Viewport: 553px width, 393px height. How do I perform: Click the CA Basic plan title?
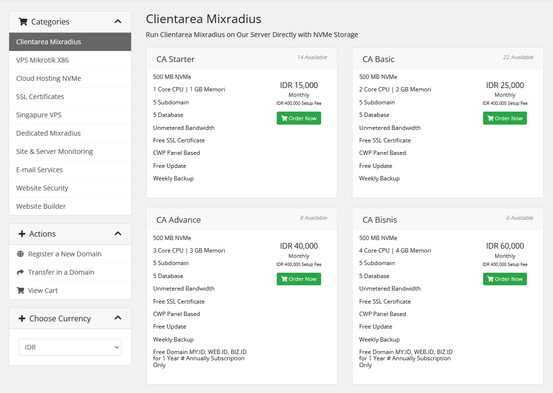coord(378,59)
